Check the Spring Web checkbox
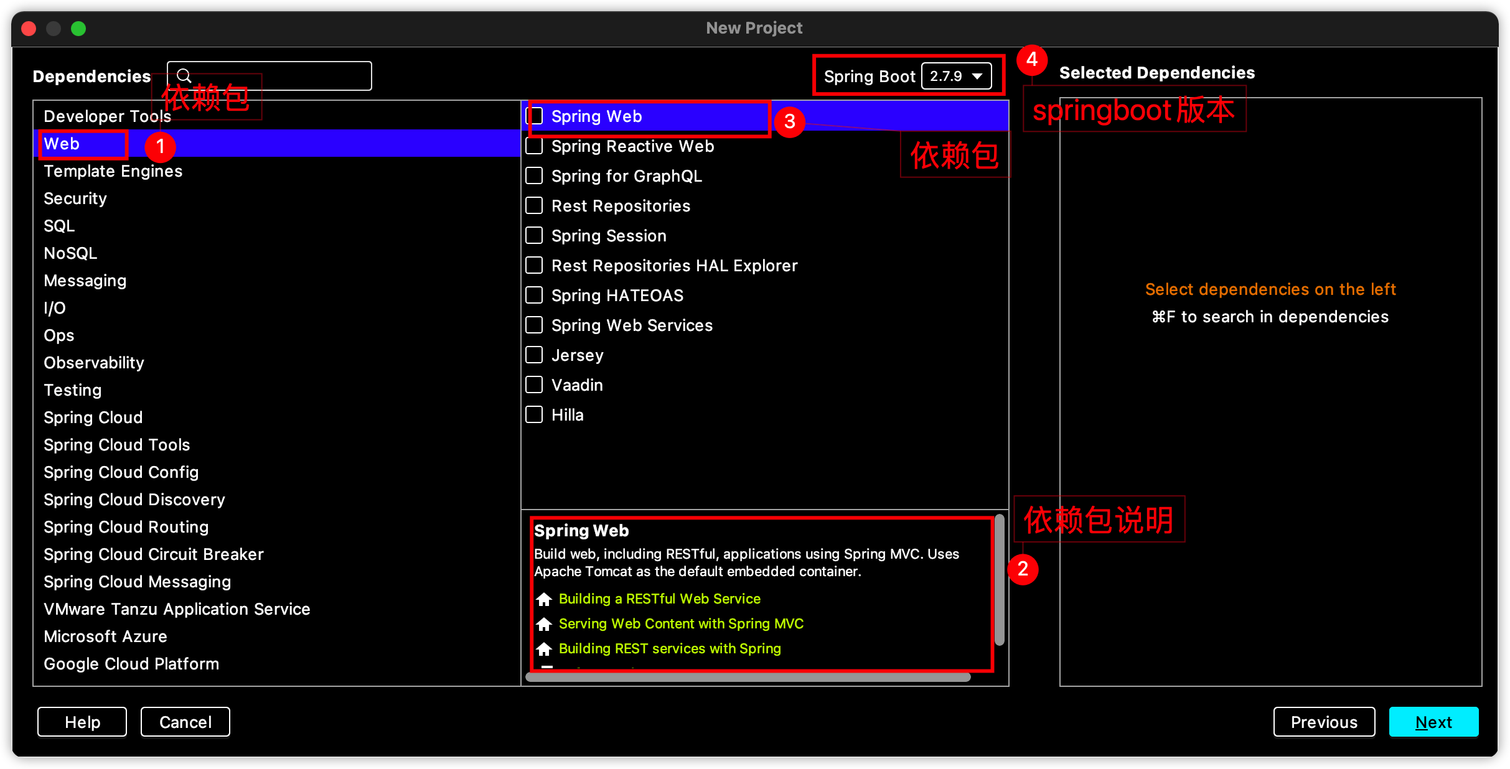The height and width of the screenshot is (769, 1510). [534, 116]
